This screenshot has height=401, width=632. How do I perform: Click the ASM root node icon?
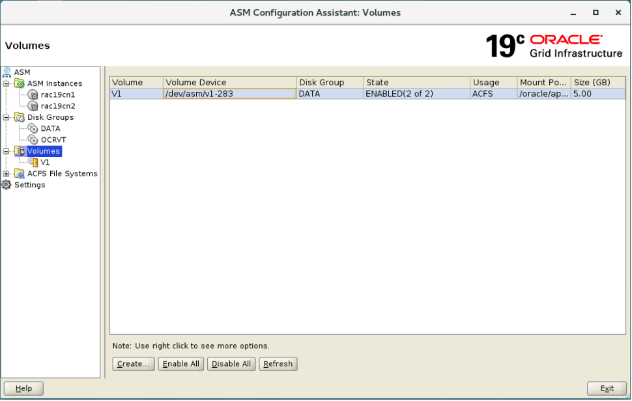7,72
